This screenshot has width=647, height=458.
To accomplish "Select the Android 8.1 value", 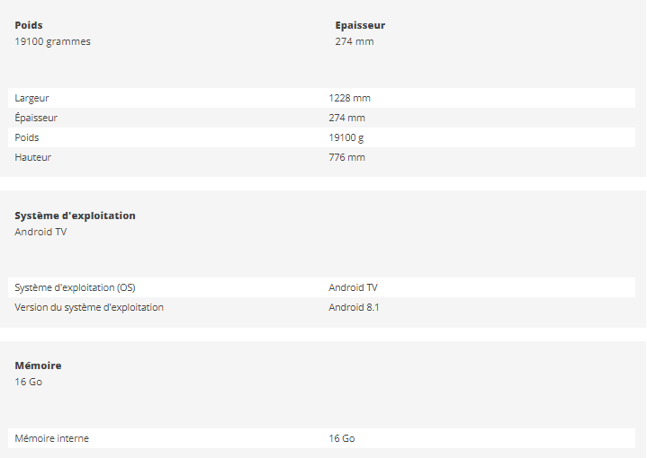I will click(x=354, y=307).
